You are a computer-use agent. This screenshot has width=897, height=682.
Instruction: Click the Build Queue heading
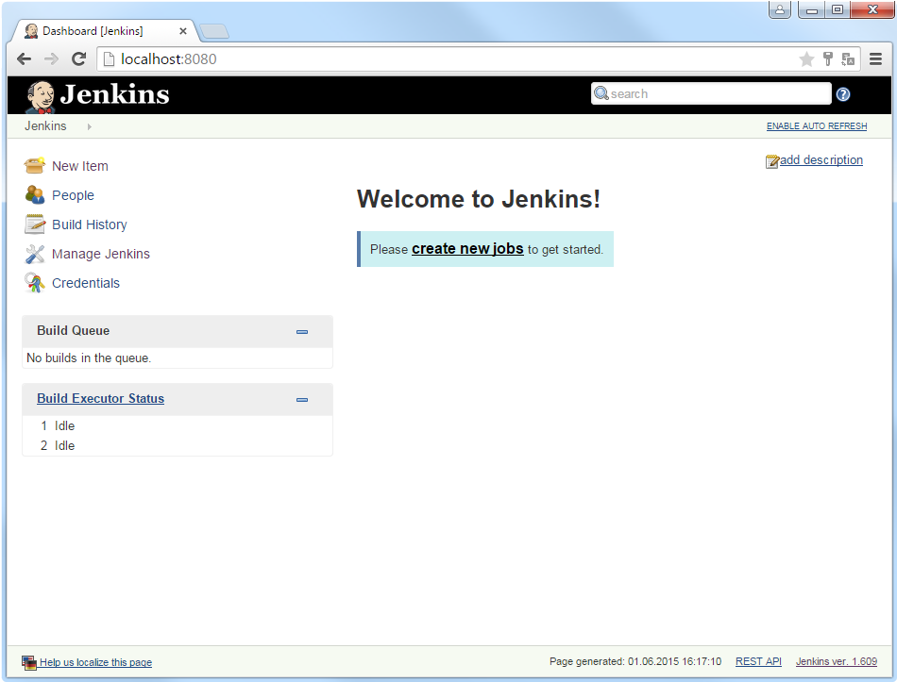pyautogui.click(x=74, y=330)
